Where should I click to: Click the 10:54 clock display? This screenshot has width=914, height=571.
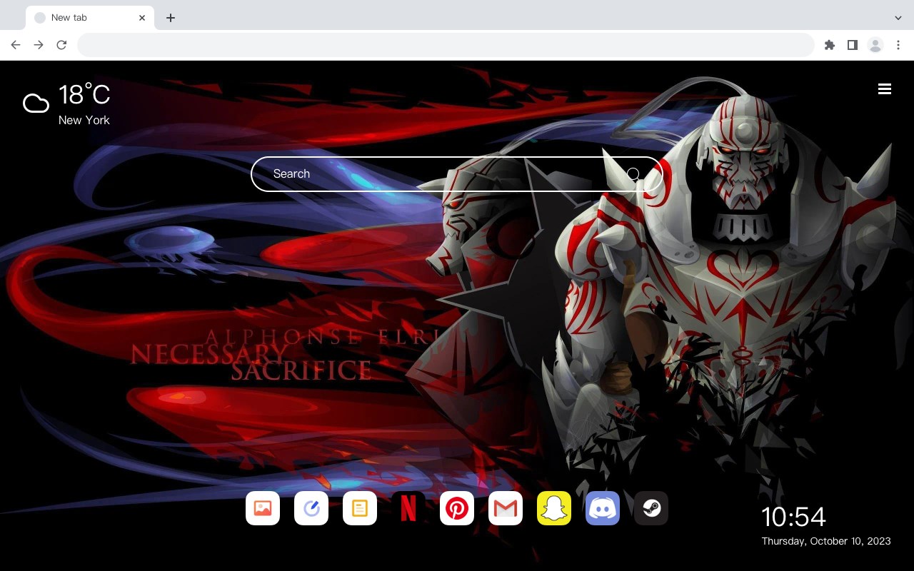[x=793, y=517]
